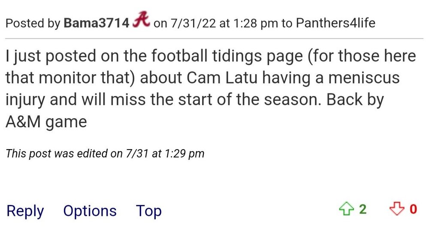This screenshot has width=429, height=234.
Task: Click "A&M game" in the post text
Action: click(46, 122)
